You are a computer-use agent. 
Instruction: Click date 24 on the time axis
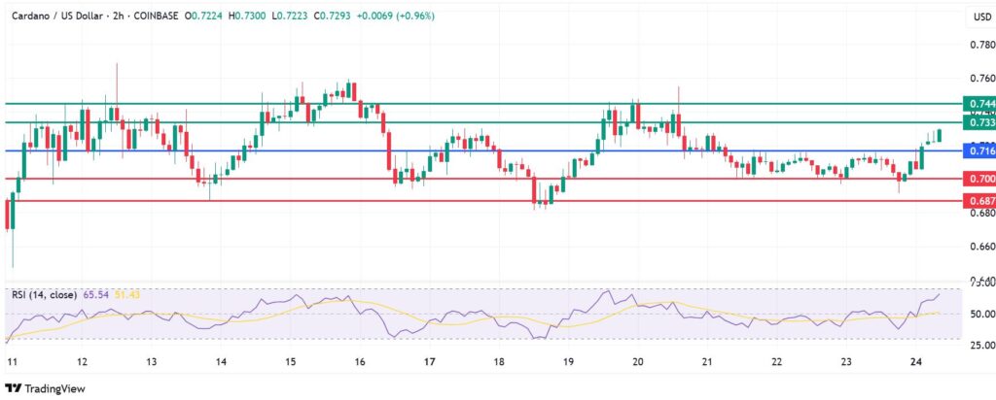point(916,361)
